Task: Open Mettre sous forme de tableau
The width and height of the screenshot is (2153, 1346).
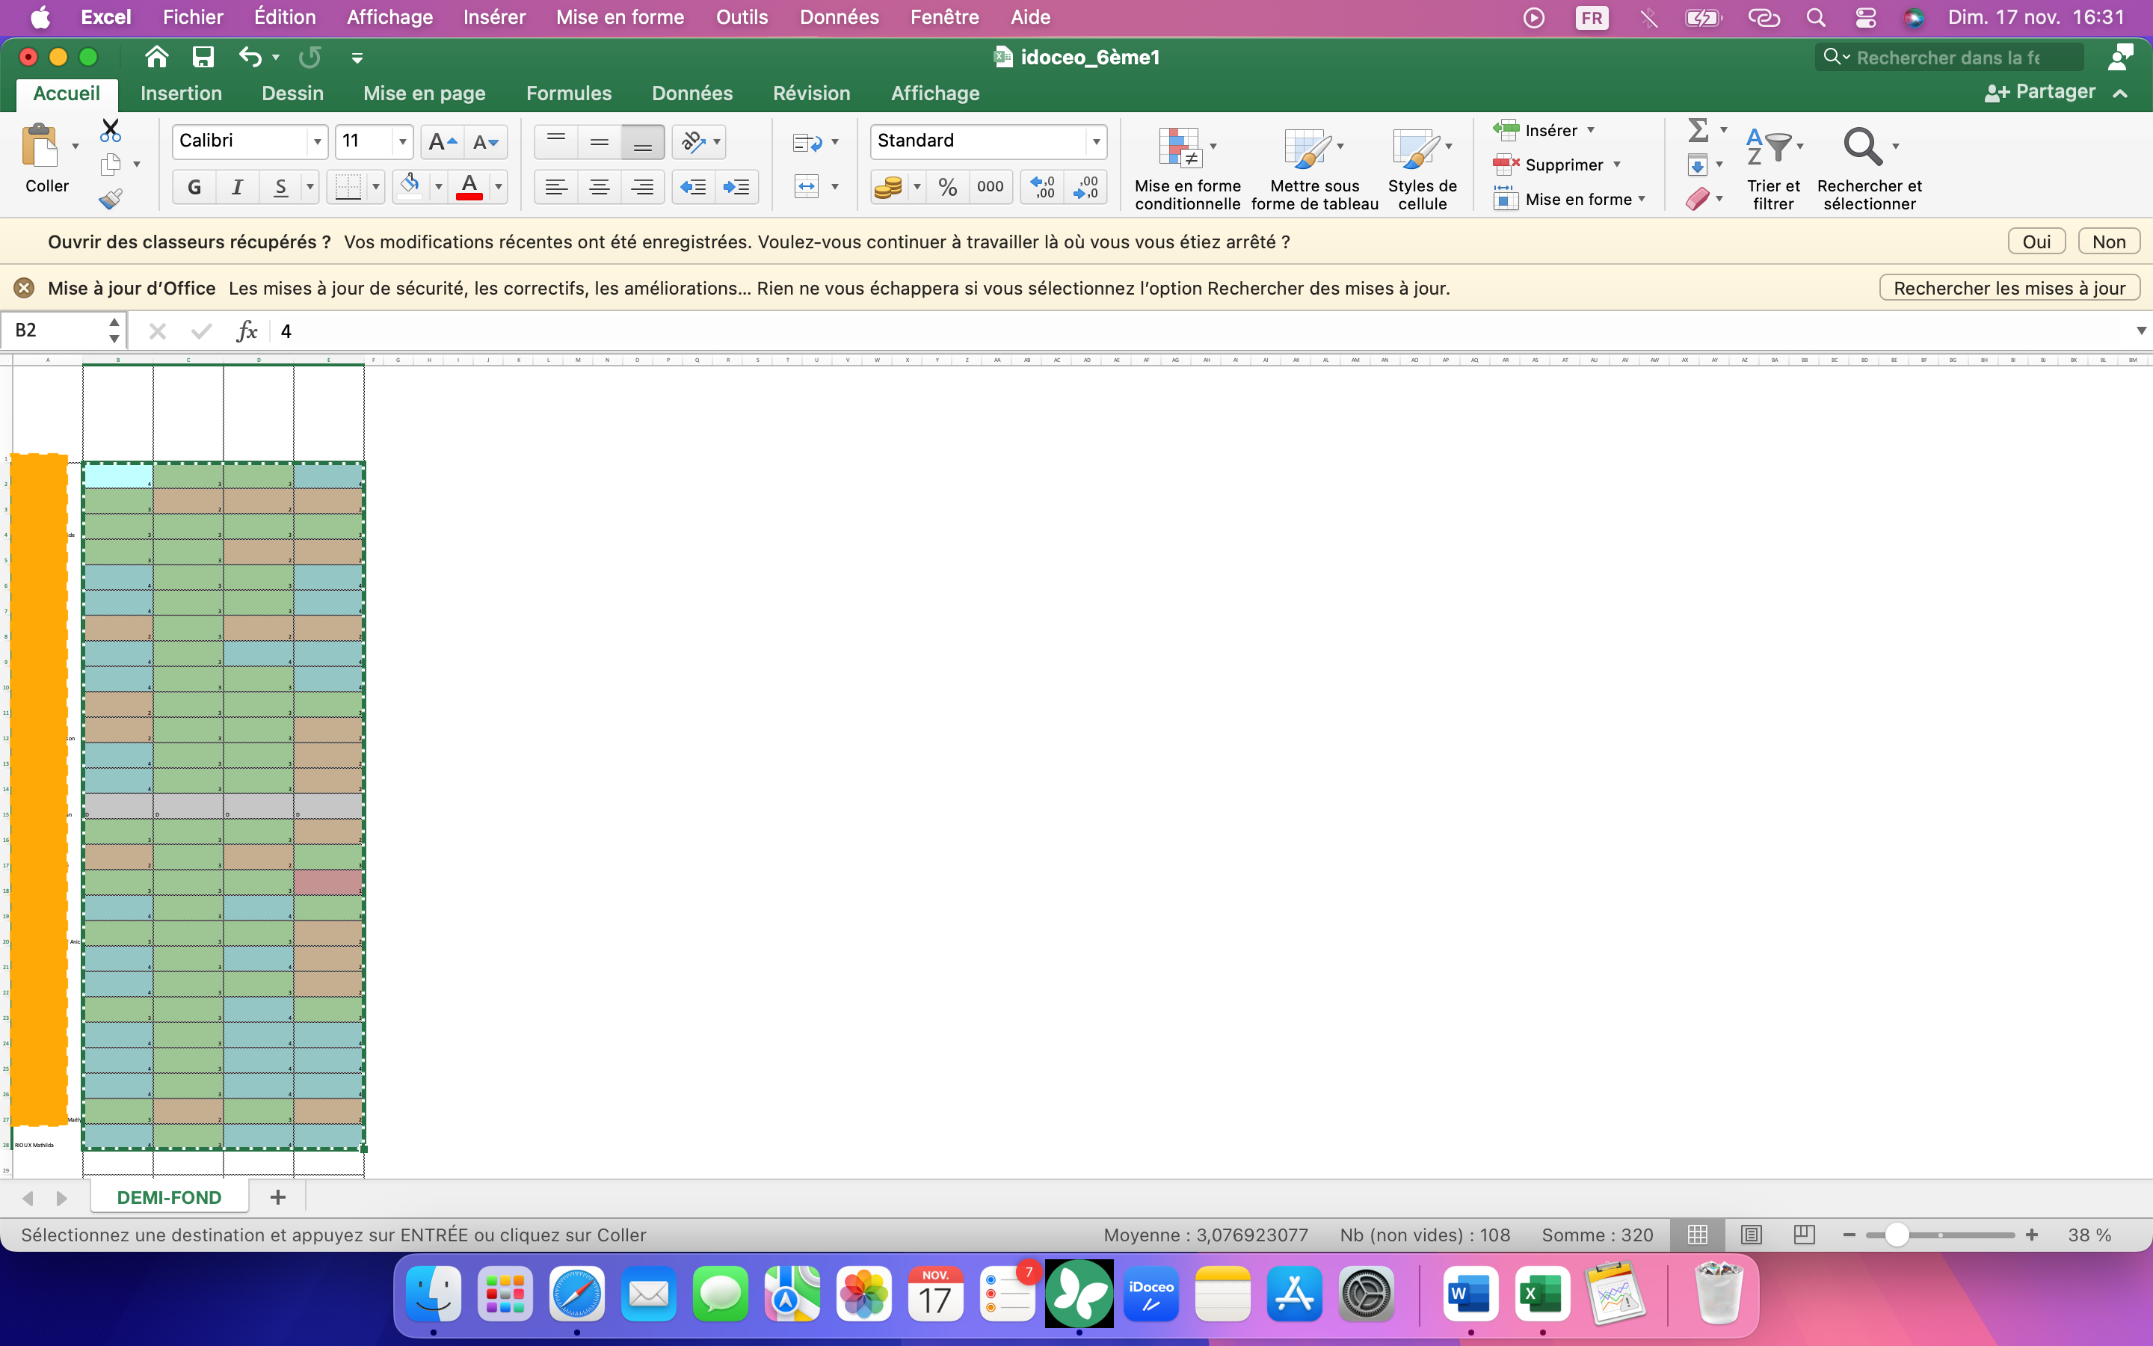Action: tap(1314, 168)
